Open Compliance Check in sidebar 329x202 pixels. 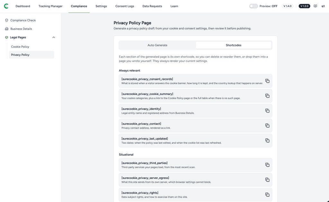click(x=23, y=20)
